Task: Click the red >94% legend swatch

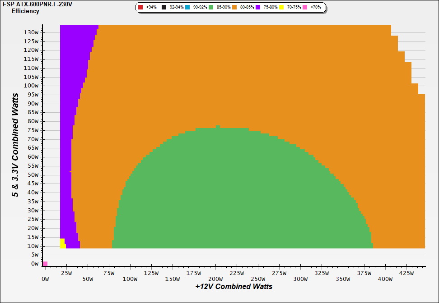Action: 140,8
